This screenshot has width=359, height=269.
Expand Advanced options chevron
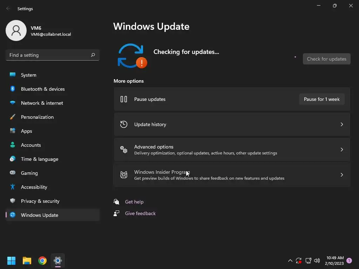tap(341, 149)
